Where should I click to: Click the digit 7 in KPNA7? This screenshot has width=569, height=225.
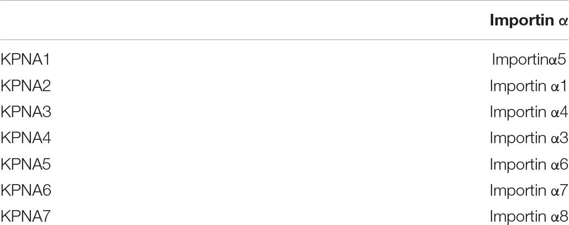(x=46, y=217)
